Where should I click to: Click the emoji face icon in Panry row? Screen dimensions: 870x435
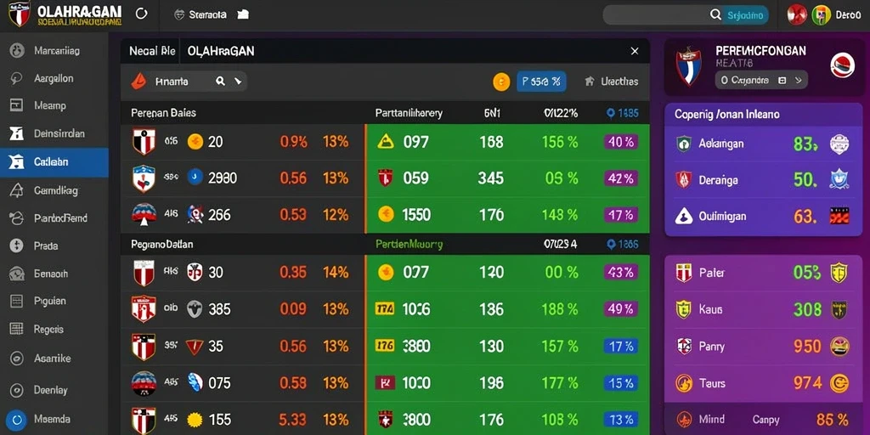pyautogui.click(x=839, y=347)
